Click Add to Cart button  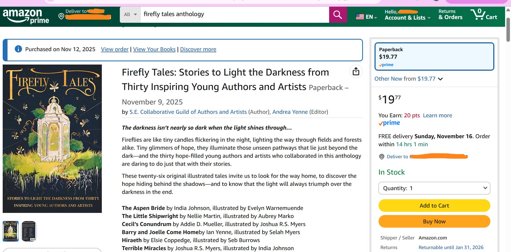coord(434,206)
